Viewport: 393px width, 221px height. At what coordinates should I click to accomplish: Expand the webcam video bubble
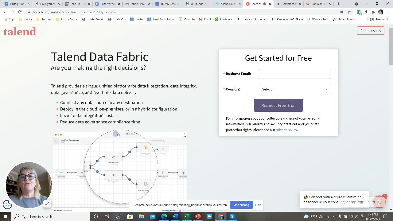[x=47, y=204]
